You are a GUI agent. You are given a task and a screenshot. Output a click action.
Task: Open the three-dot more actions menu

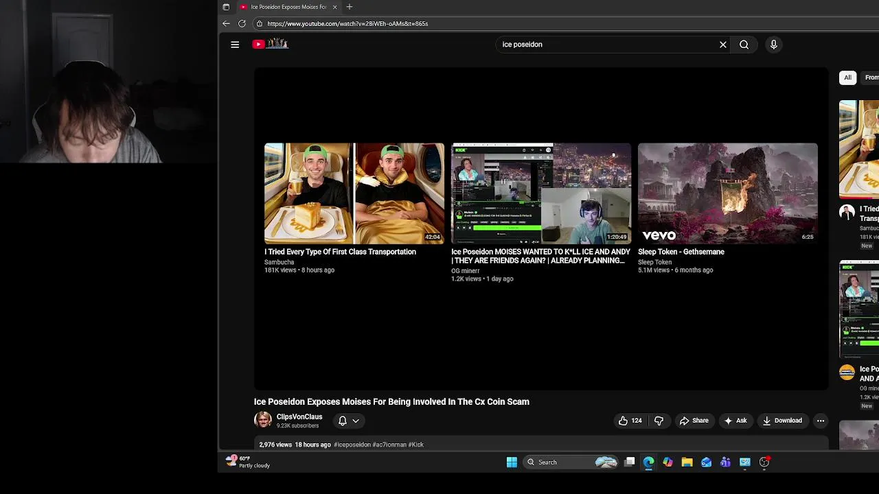[820, 421]
